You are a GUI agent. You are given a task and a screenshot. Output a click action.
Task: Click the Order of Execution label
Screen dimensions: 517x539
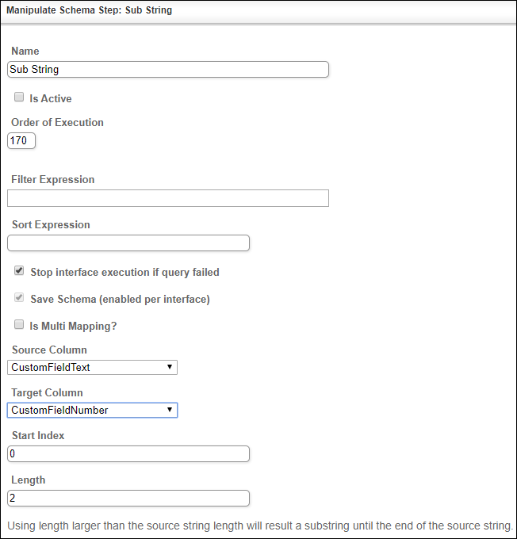(57, 123)
